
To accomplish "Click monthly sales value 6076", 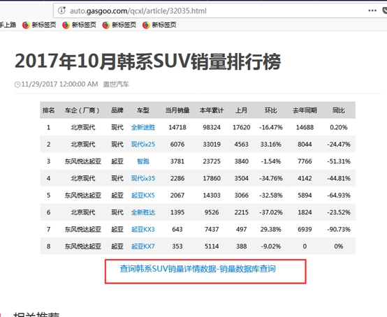I will click(x=177, y=145).
